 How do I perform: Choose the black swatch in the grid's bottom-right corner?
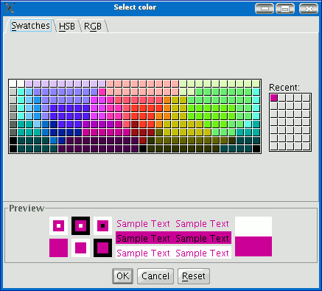pos(256,149)
